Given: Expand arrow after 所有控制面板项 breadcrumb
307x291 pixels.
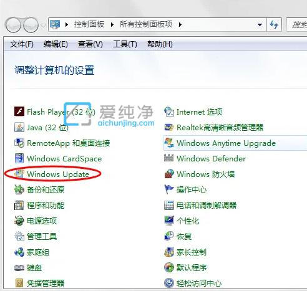Looking at the screenshot, I should pyautogui.click(x=180, y=25).
